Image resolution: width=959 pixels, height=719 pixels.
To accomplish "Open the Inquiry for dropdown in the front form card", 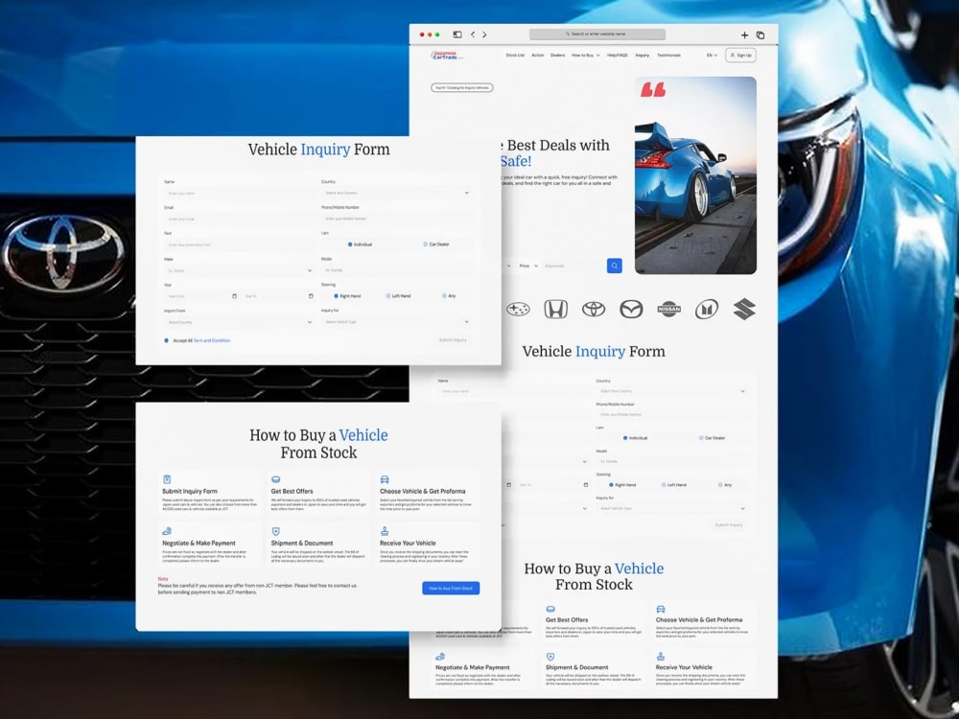I will pos(396,321).
